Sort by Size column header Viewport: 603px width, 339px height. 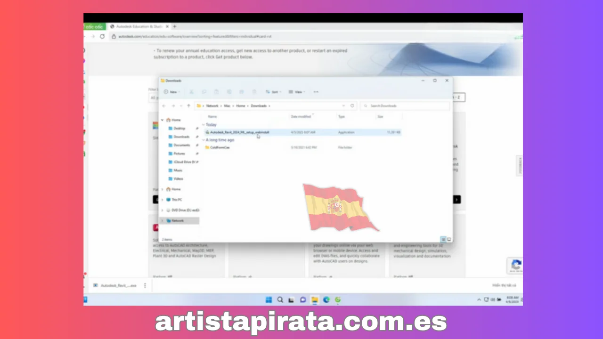point(380,116)
